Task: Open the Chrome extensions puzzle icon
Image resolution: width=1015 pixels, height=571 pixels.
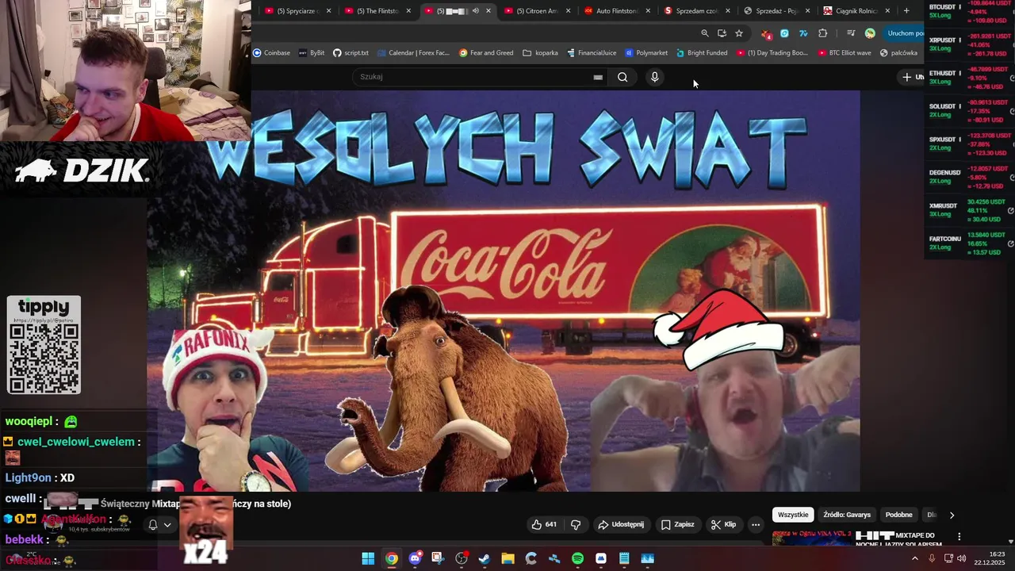Action: 822,33
